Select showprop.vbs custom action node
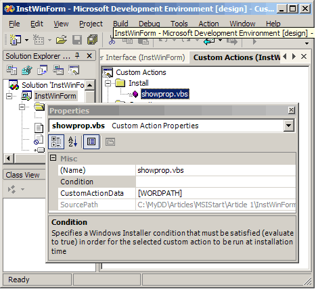316x289 pixels. [165, 94]
